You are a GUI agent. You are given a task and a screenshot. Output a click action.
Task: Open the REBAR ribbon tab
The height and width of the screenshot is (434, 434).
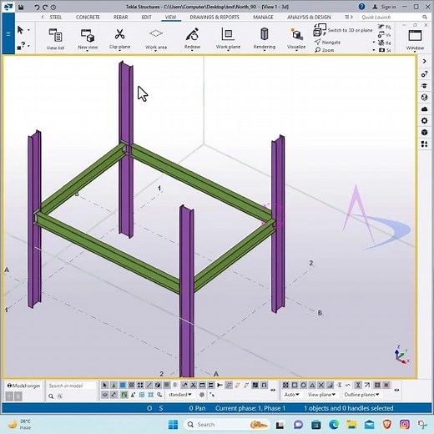pyautogui.click(x=120, y=18)
